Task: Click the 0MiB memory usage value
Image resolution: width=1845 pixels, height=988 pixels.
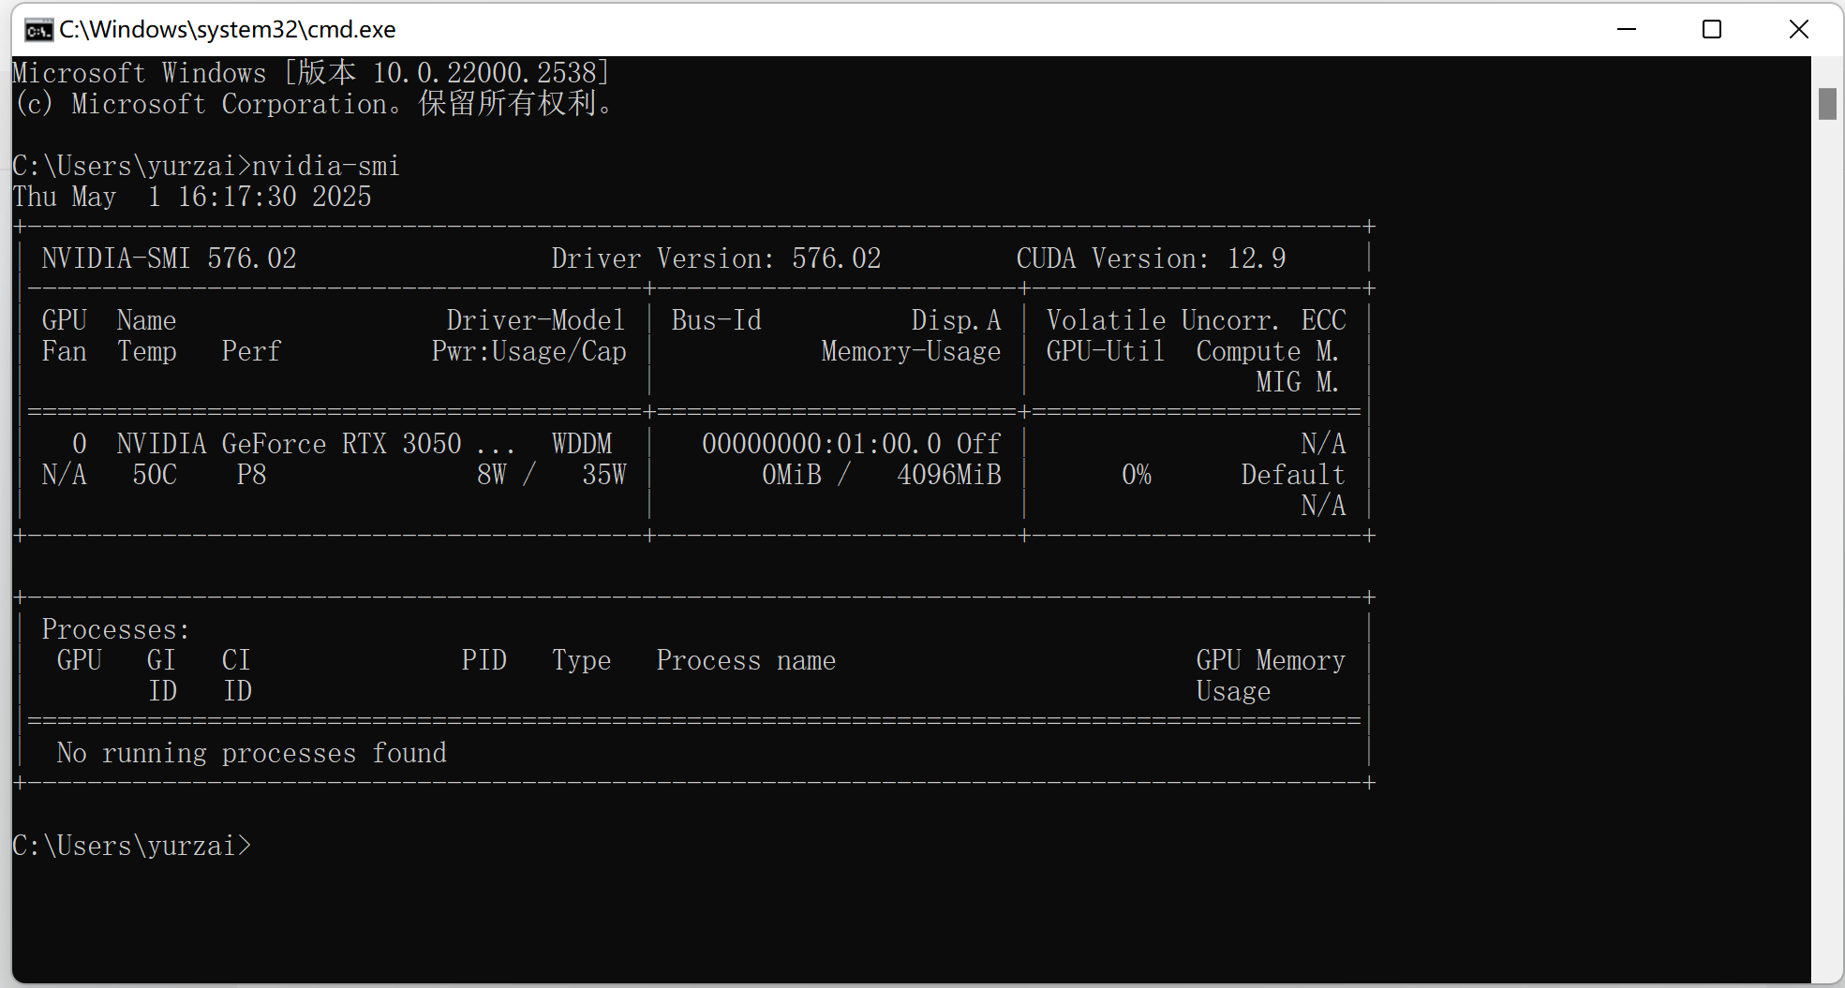Action: click(792, 475)
